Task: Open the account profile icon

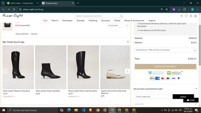Action: tap(191, 16)
